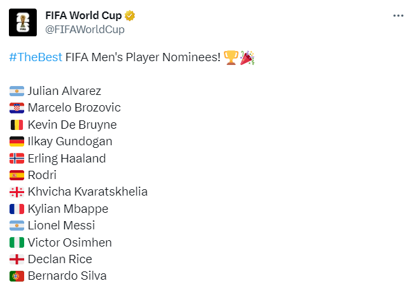Open the three-dot more options menu
Viewport: 414px width, 295px height.
pos(398,16)
